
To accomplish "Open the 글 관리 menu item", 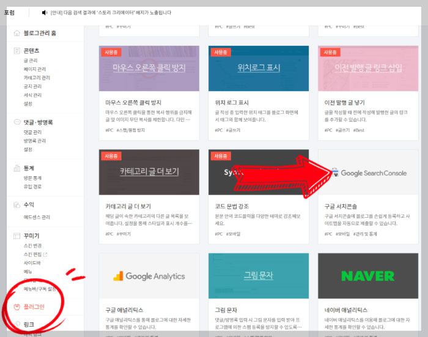I will click(x=31, y=61).
